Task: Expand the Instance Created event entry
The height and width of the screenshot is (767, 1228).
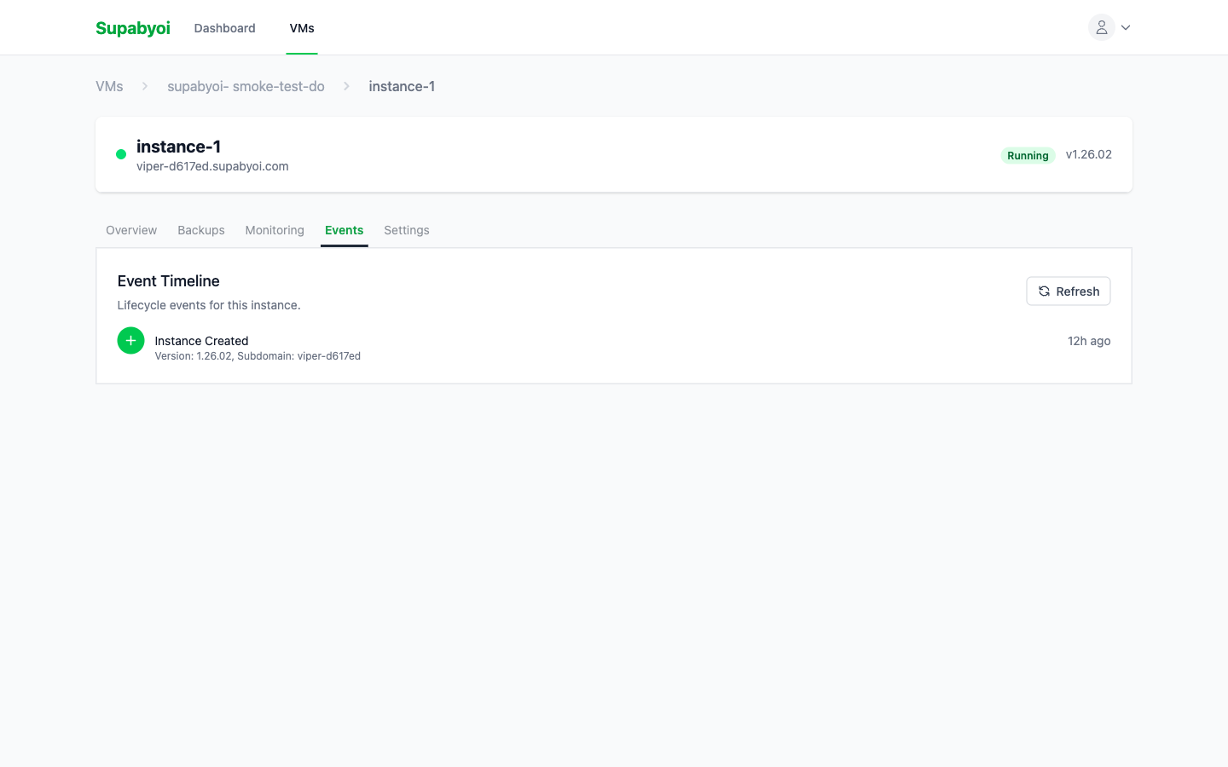Action: point(201,341)
